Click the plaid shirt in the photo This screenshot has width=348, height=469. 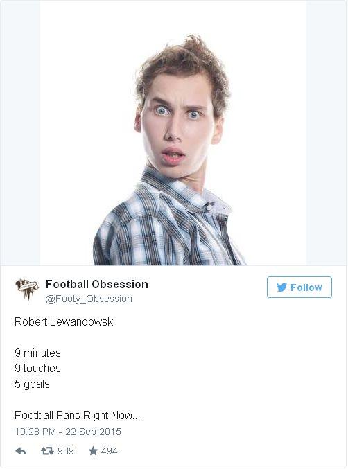coord(168,222)
